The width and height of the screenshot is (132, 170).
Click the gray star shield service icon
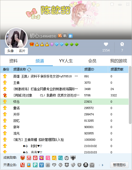click(x=67, y=165)
